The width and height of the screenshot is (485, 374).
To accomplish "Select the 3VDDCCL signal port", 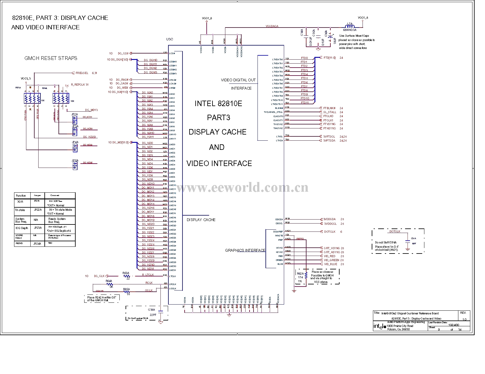I will click(x=328, y=224).
